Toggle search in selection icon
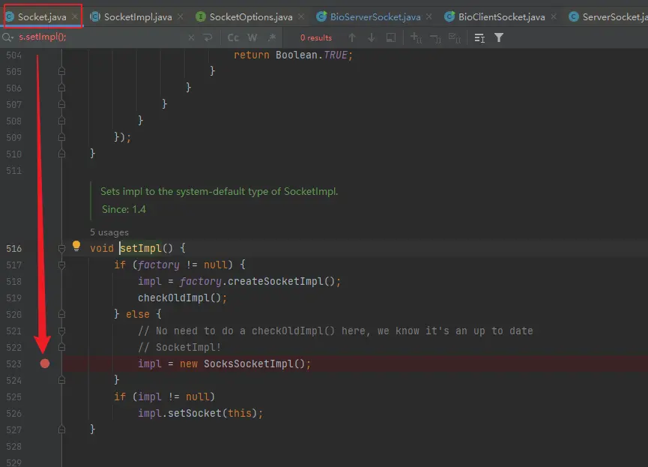This screenshot has height=467, width=648. point(390,37)
